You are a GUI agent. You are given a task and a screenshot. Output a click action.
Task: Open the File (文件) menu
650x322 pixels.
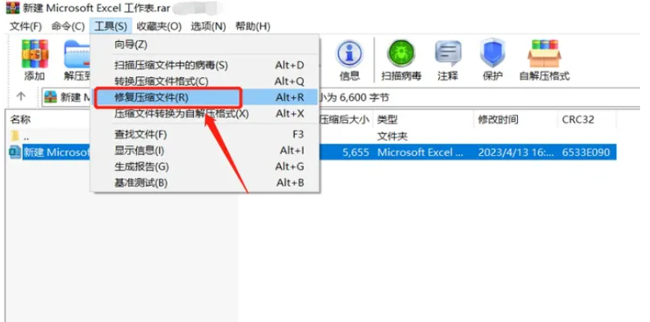click(25, 26)
